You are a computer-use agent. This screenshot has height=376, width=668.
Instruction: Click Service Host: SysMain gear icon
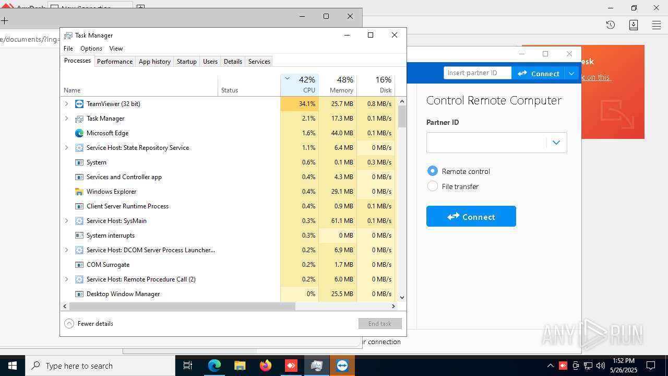click(79, 221)
